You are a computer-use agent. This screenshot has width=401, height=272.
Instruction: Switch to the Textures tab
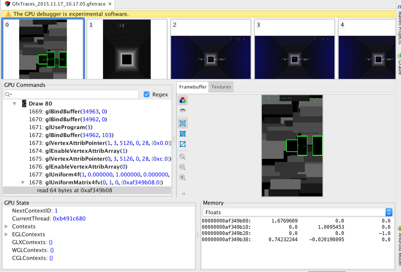click(x=221, y=87)
